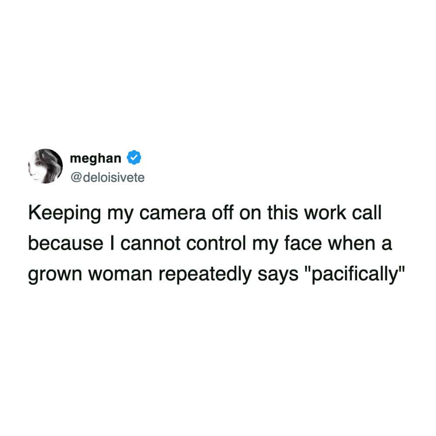
Task: Open the @deloisivete handle link
Action: pos(108,177)
